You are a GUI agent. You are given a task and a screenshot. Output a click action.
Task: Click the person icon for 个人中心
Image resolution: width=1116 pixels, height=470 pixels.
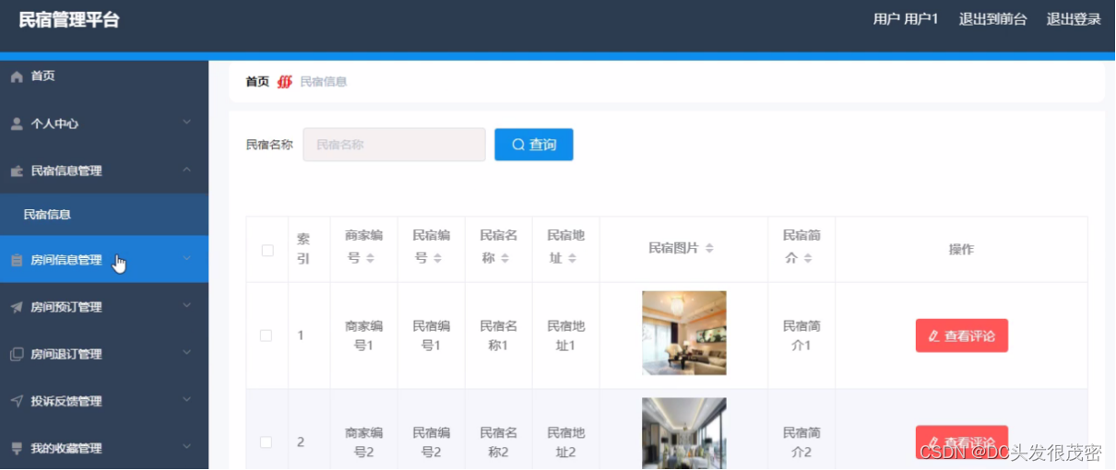pos(17,123)
